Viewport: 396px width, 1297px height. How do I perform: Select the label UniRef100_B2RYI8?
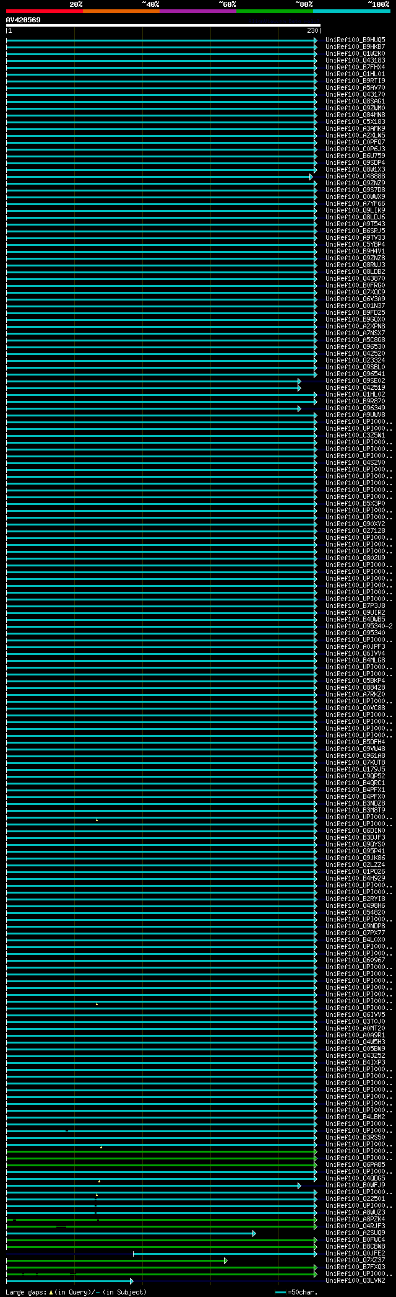click(355, 899)
